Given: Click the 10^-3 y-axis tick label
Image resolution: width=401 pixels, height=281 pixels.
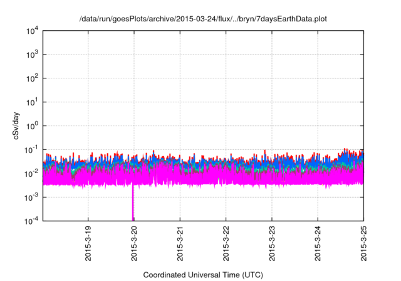Looking at the screenshot, I should pyautogui.click(x=32, y=197).
